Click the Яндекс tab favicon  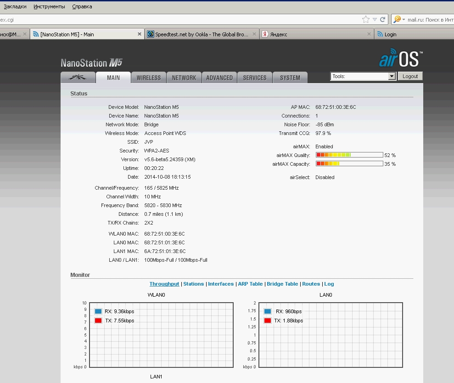264,34
